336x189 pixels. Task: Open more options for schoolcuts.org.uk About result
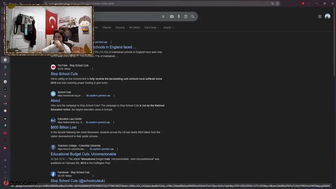(114, 96)
